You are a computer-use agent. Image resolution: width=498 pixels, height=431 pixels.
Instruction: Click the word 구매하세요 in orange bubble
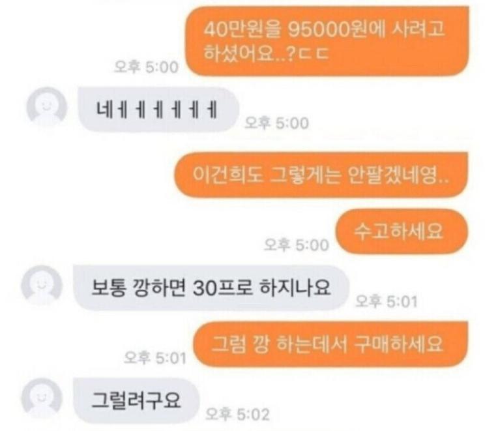(398, 344)
